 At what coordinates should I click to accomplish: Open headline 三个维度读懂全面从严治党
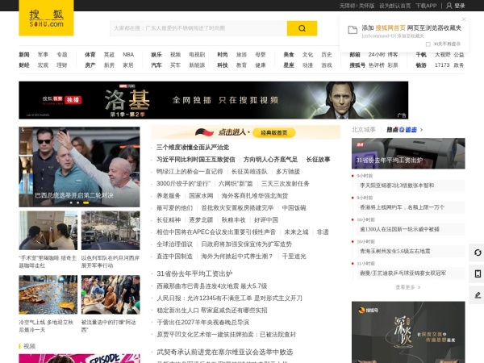click(193, 148)
